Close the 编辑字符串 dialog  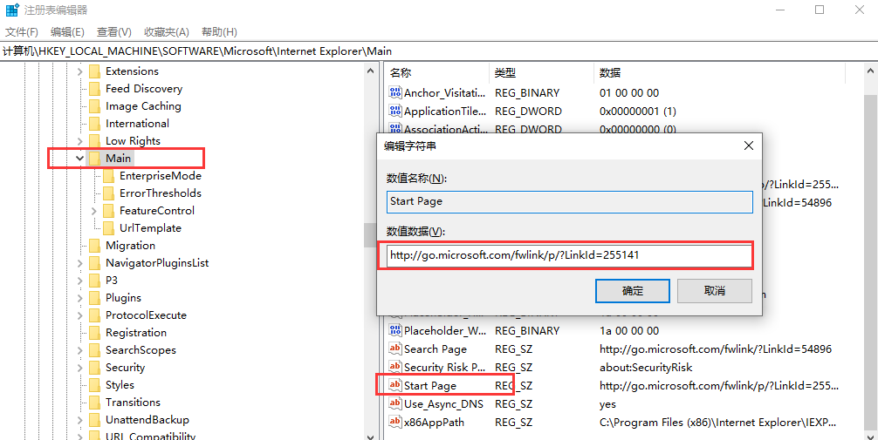[748, 146]
